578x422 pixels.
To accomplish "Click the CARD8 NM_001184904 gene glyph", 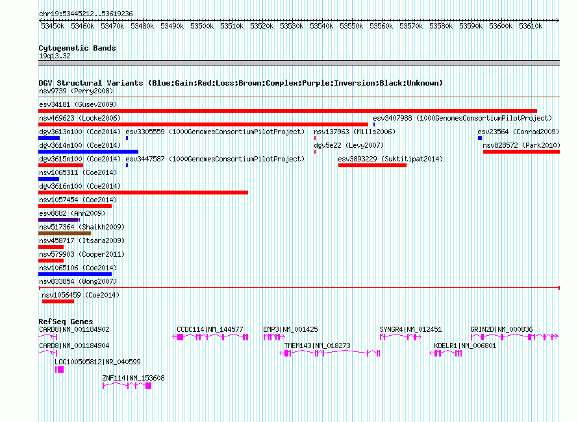I will point(48,353).
